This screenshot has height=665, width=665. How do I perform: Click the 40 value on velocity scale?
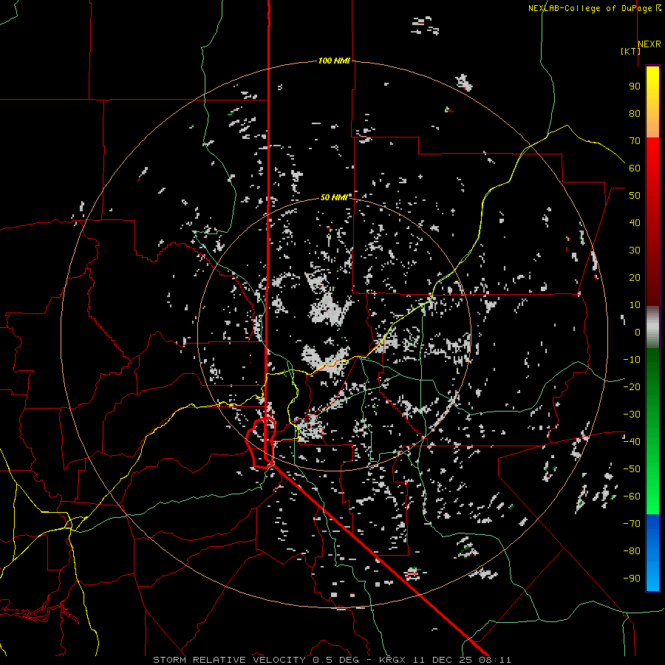coord(635,222)
